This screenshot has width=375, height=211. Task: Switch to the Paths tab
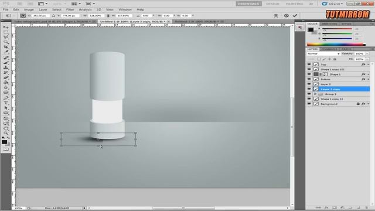click(346, 49)
